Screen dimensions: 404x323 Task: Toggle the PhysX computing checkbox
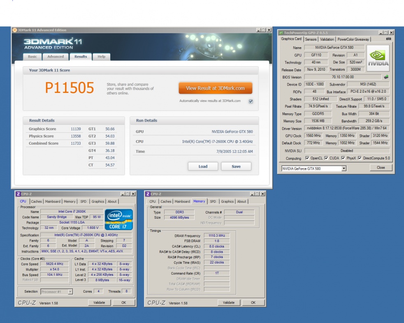tap(343, 158)
